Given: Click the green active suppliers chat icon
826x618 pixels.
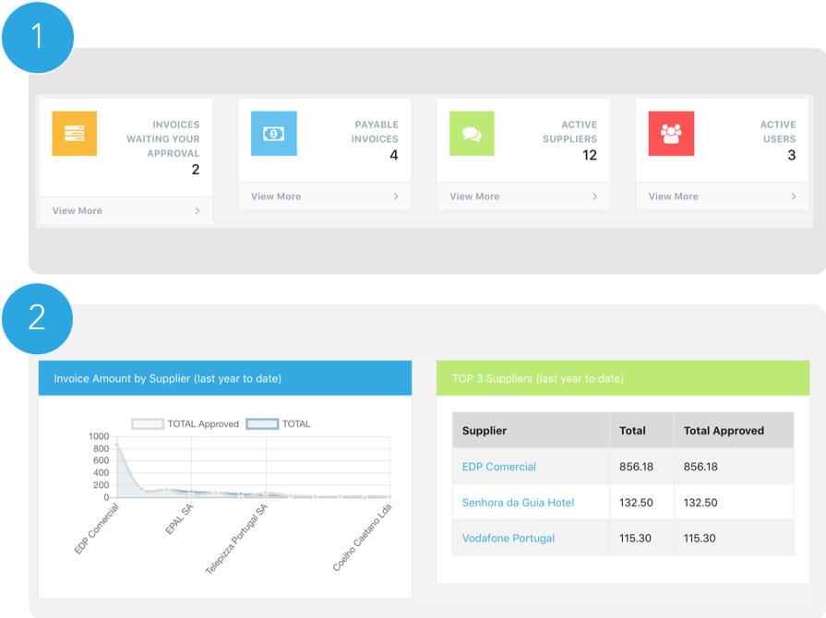Looking at the screenshot, I should click(x=472, y=134).
